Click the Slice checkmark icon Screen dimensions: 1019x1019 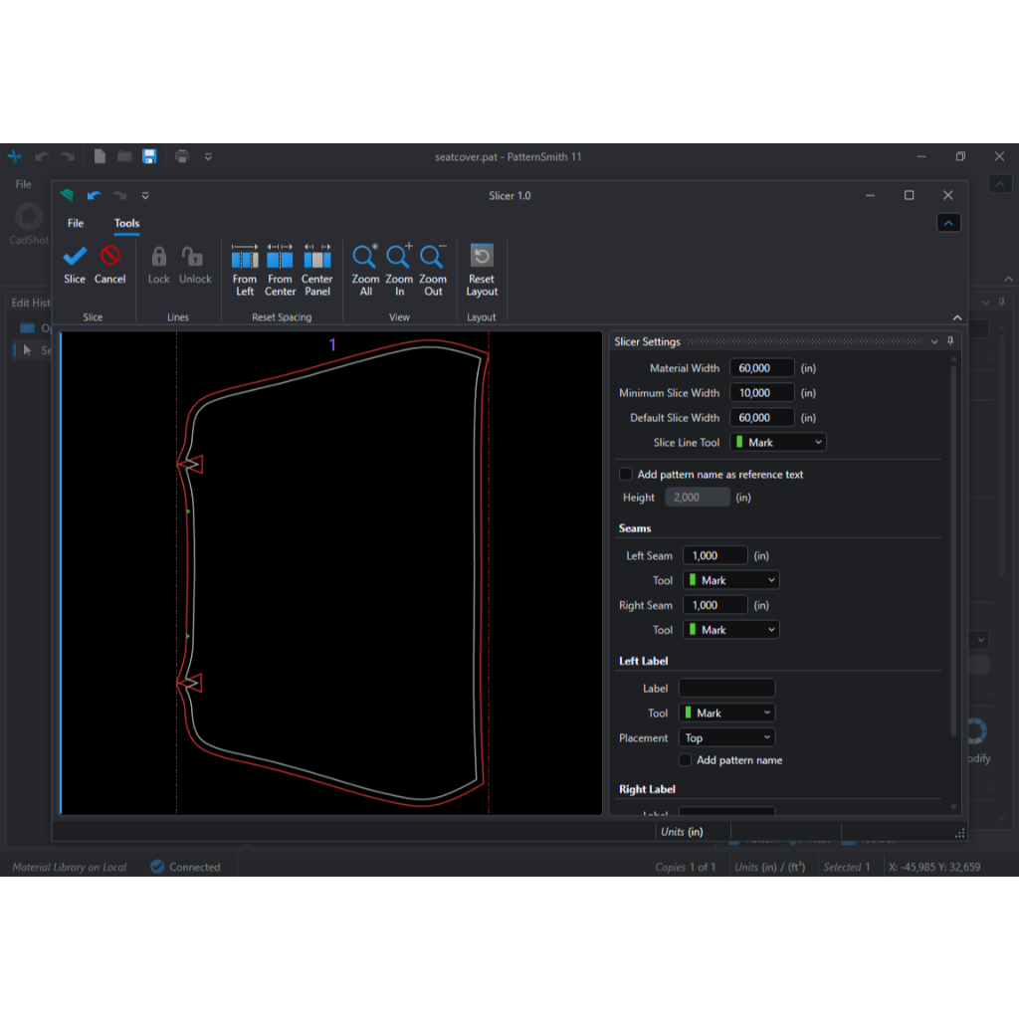(75, 257)
